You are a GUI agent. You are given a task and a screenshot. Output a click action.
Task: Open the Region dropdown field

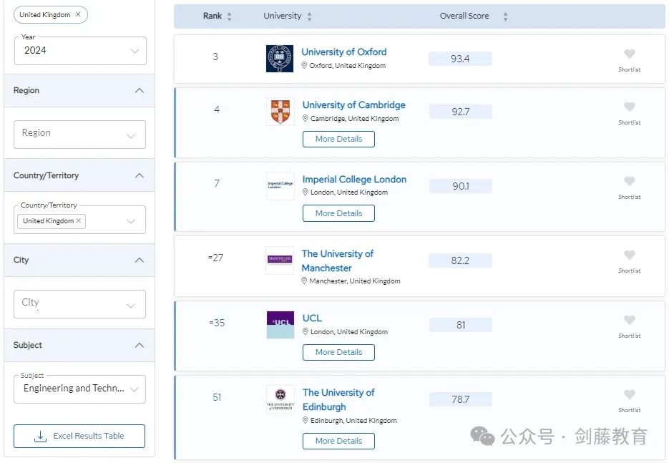(x=80, y=135)
